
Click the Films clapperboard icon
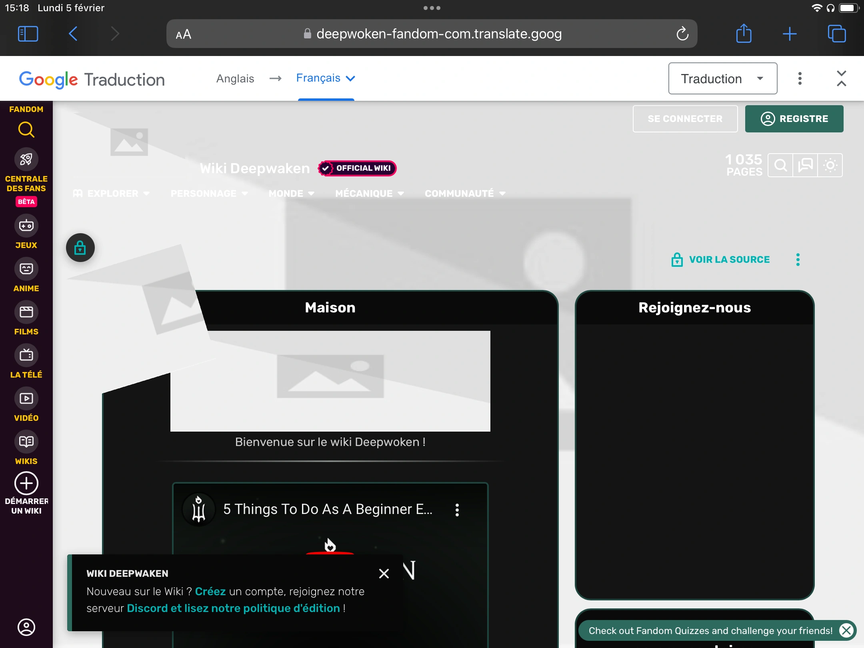click(26, 312)
